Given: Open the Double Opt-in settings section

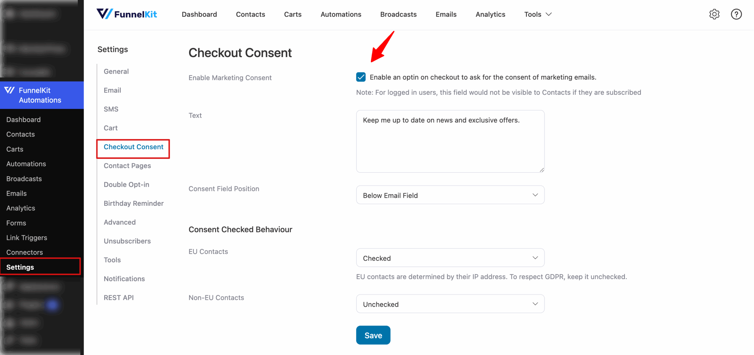Looking at the screenshot, I should (126, 184).
